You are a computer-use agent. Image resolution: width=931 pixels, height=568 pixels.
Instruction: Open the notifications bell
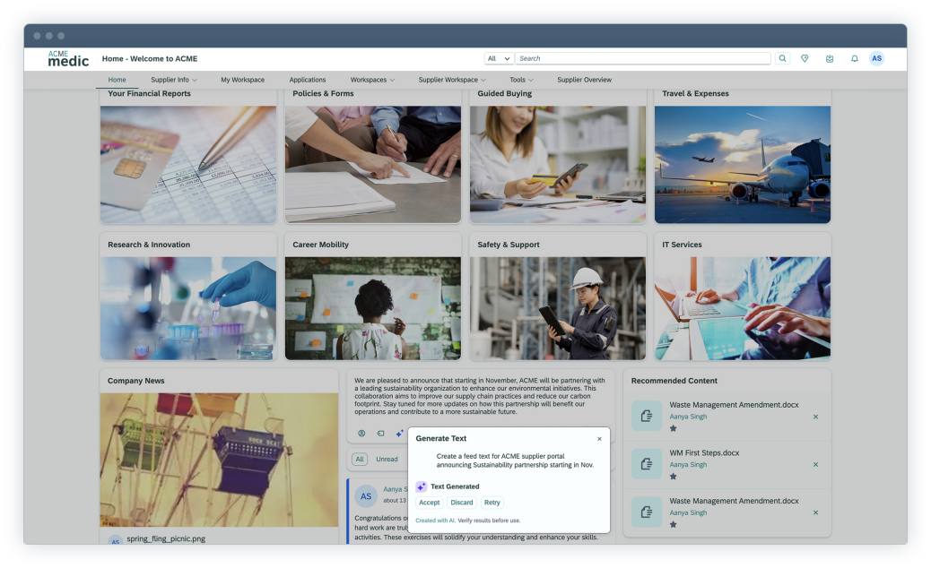pyautogui.click(x=854, y=58)
